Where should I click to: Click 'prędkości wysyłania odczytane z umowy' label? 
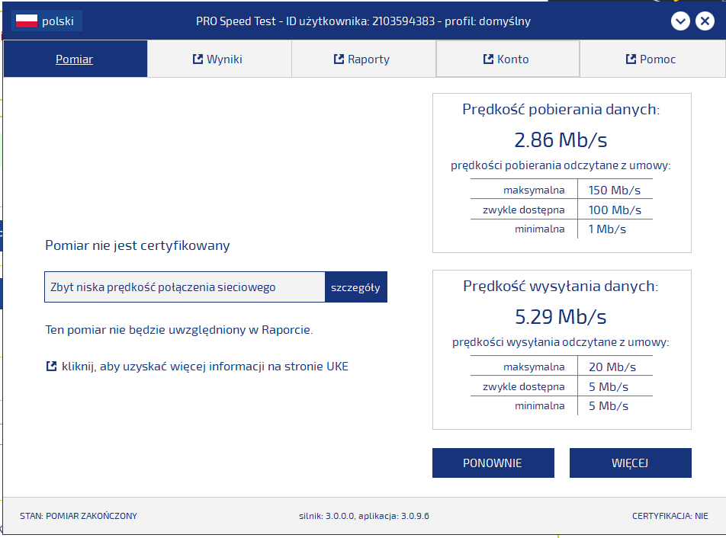(x=561, y=342)
